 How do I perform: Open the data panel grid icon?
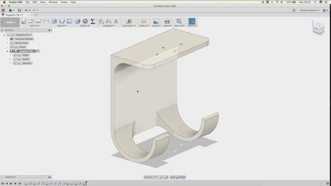tap(3, 10)
